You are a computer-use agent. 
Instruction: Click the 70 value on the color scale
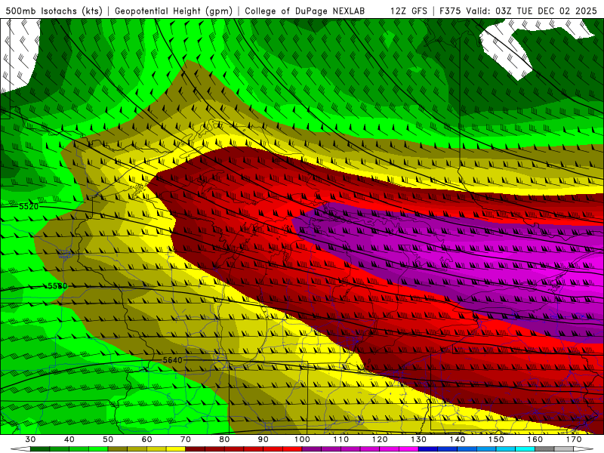coord(186,439)
